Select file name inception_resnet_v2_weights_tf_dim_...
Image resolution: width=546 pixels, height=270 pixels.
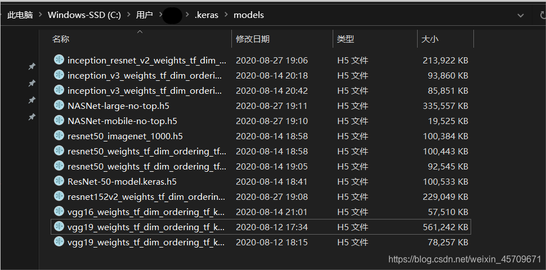coord(147,61)
